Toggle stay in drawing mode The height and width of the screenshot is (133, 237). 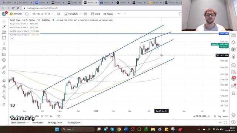pos(4,86)
